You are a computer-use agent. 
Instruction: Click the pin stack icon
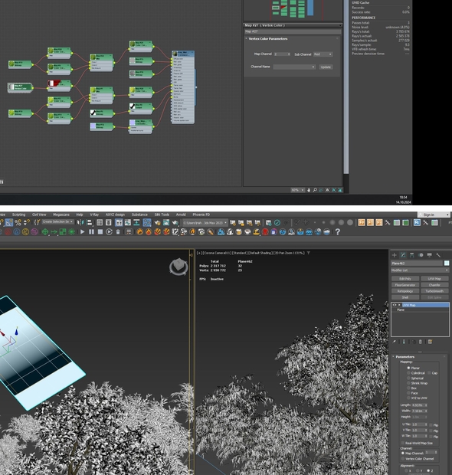click(394, 342)
